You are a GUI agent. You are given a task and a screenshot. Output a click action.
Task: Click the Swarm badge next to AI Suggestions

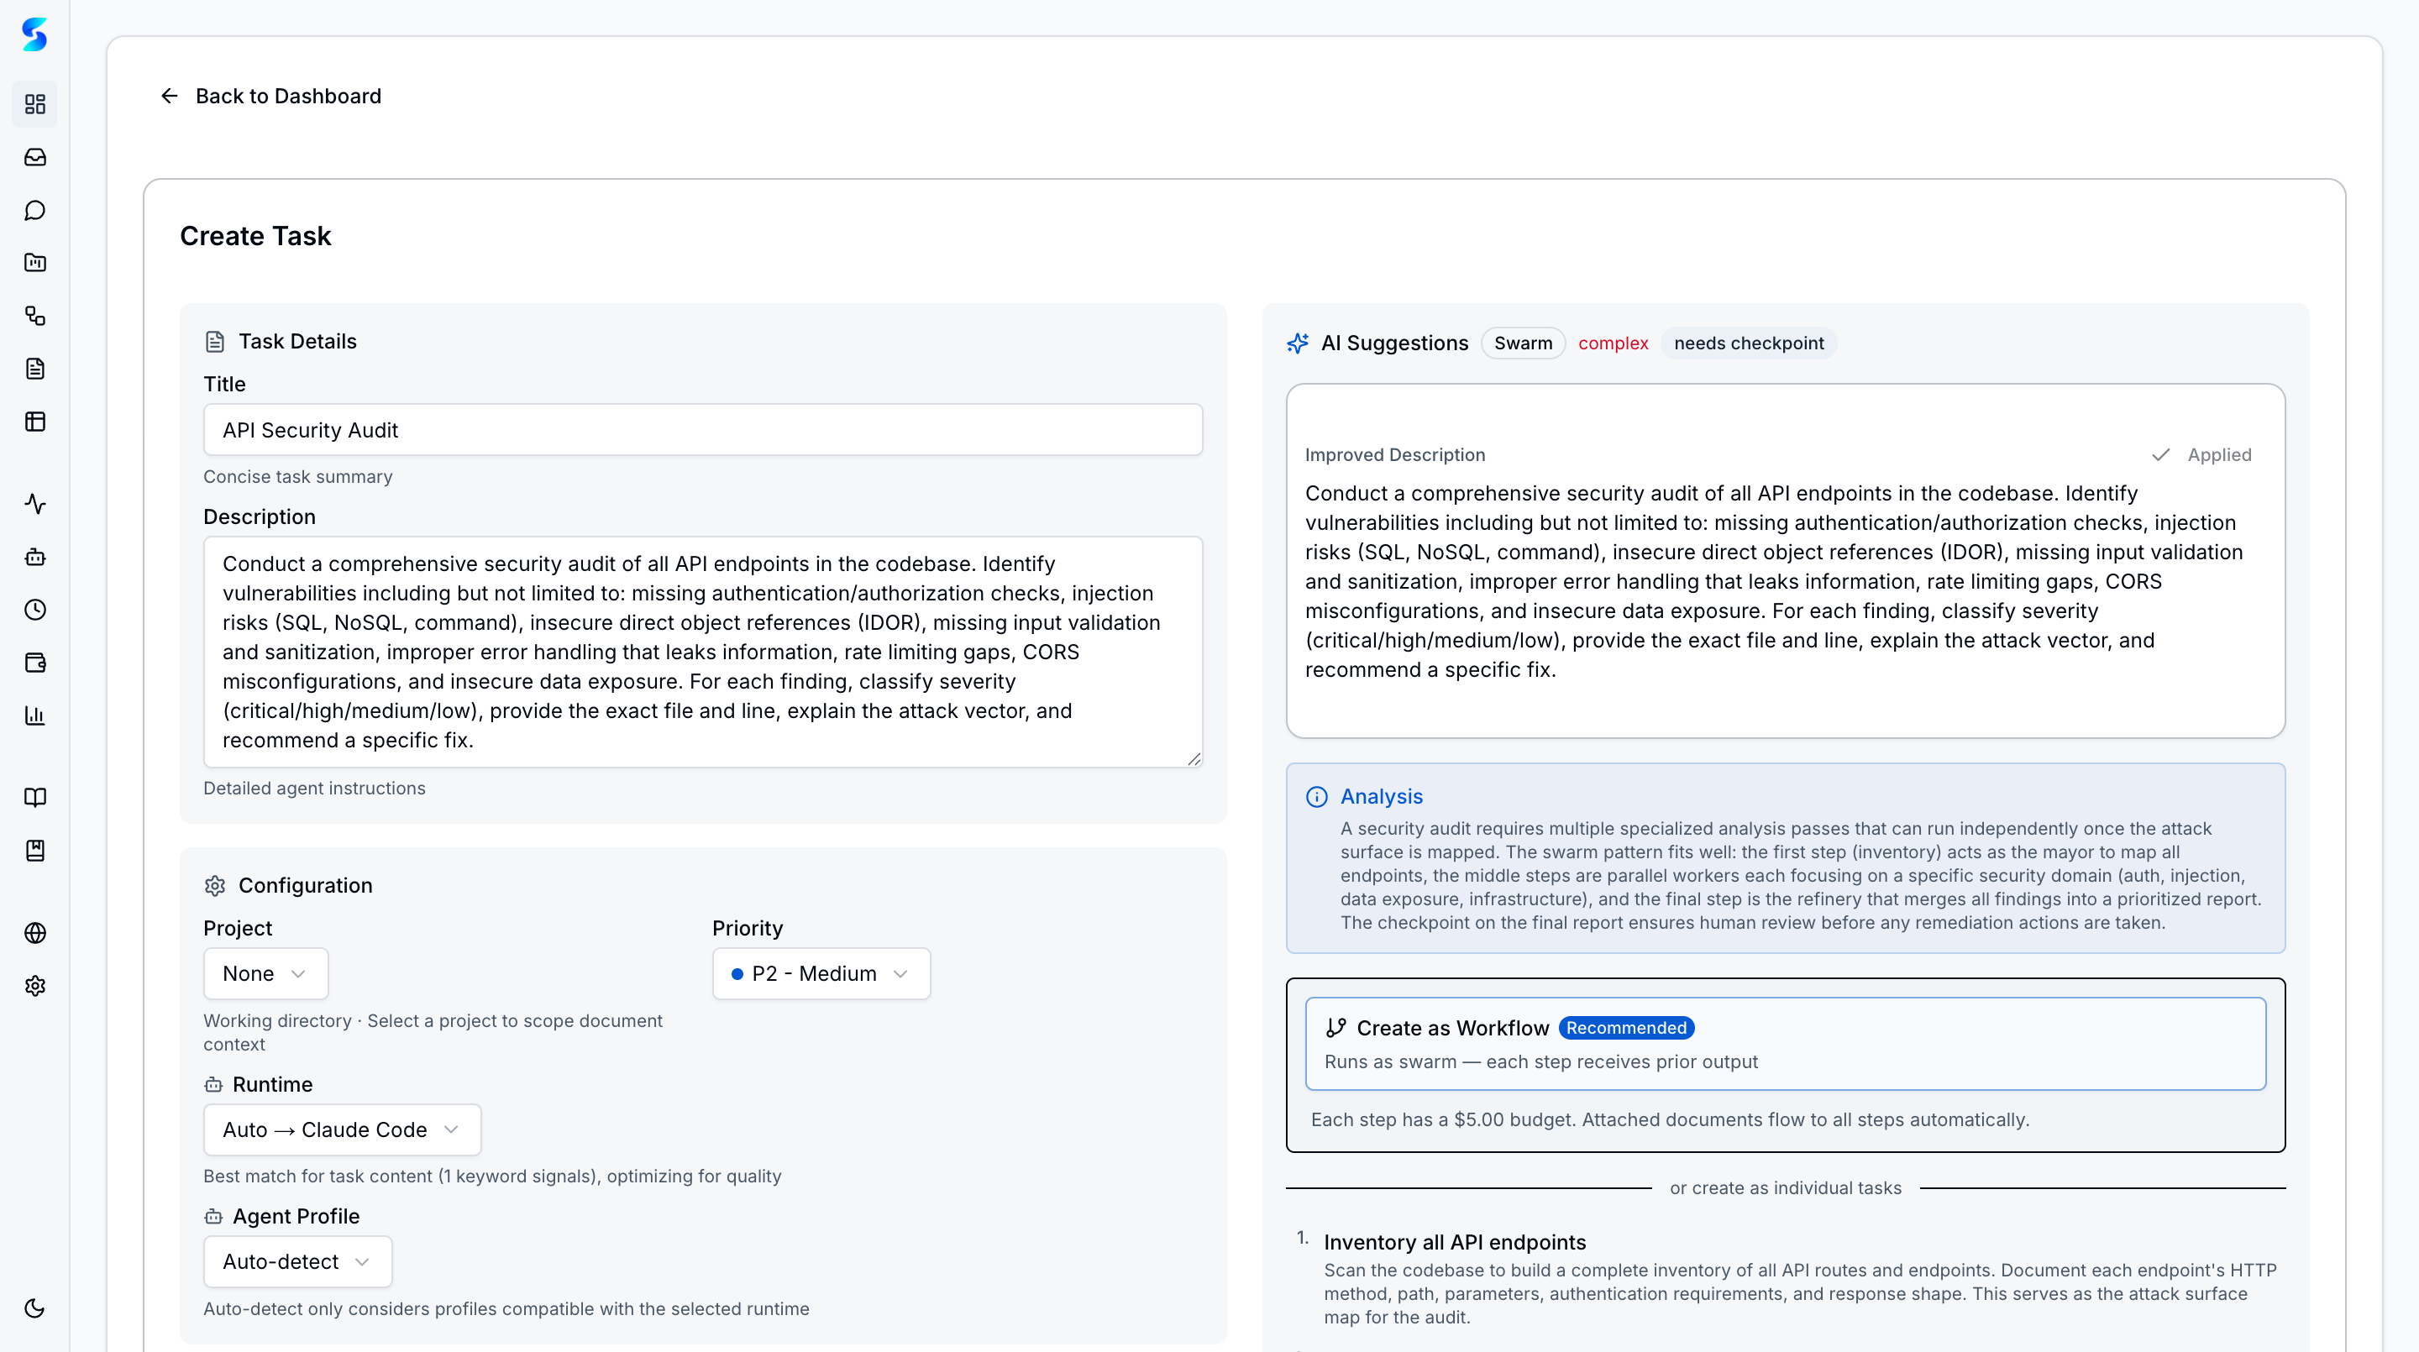coord(1522,343)
